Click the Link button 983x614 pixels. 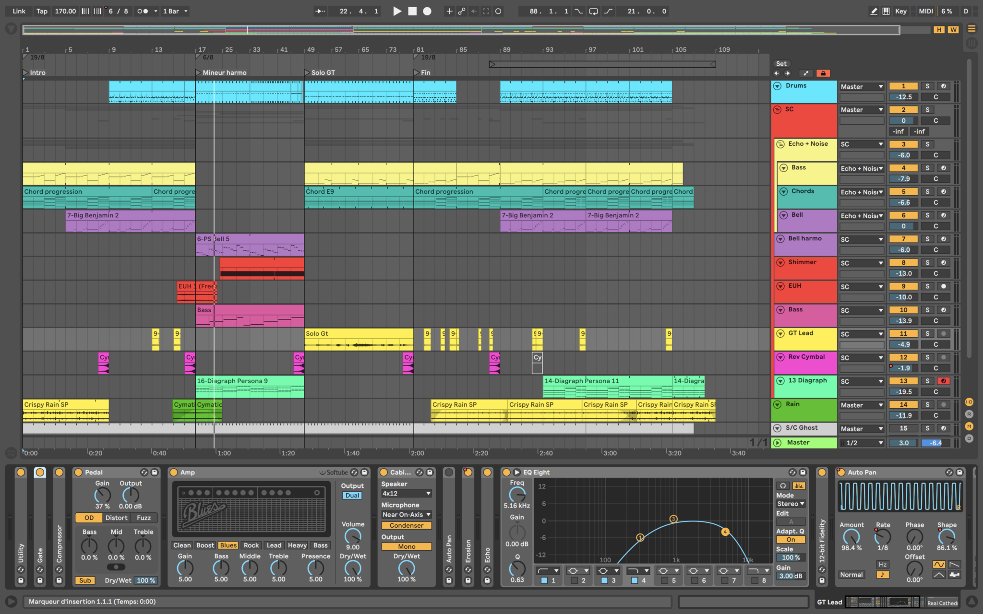(19, 11)
